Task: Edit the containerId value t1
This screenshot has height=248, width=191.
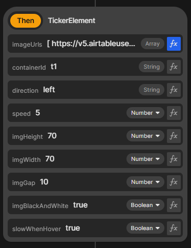Action: (x=54, y=67)
